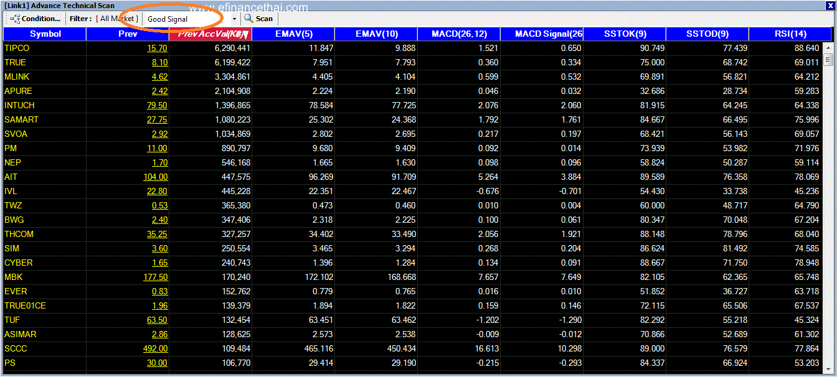
Task: Select the THCOM symbol
Action: tap(19, 234)
